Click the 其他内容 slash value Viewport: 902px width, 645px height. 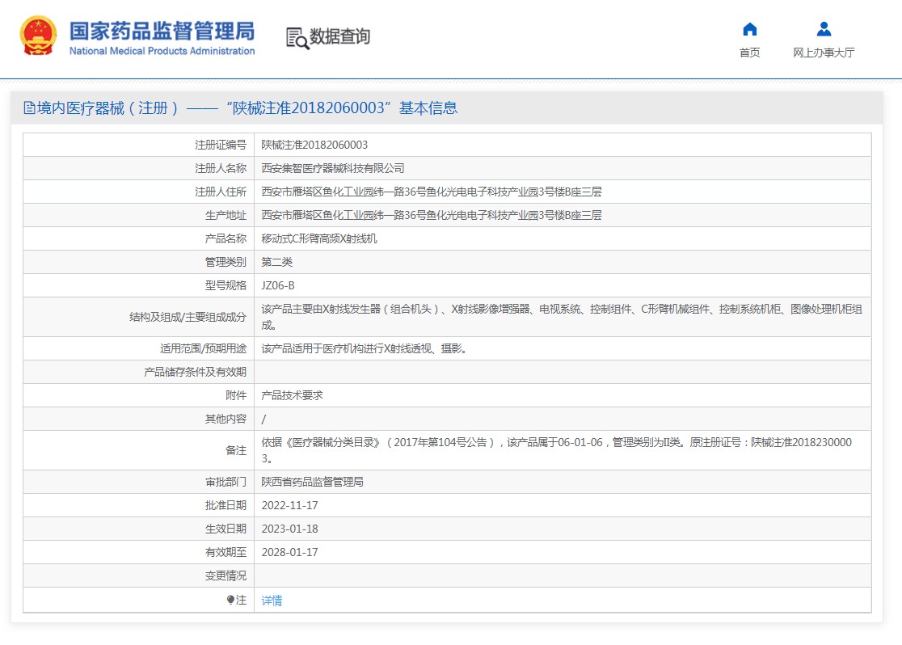263,419
